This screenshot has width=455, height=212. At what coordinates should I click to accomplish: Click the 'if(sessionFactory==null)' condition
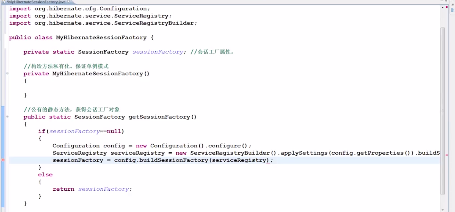[81, 131]
